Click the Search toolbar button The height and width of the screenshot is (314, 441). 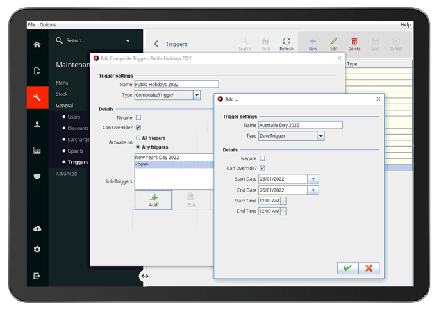(x=245, y=44)
